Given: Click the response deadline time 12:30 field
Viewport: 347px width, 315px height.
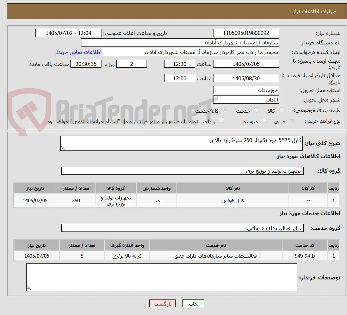Looking at the screenshot, I should coord(179,64).
